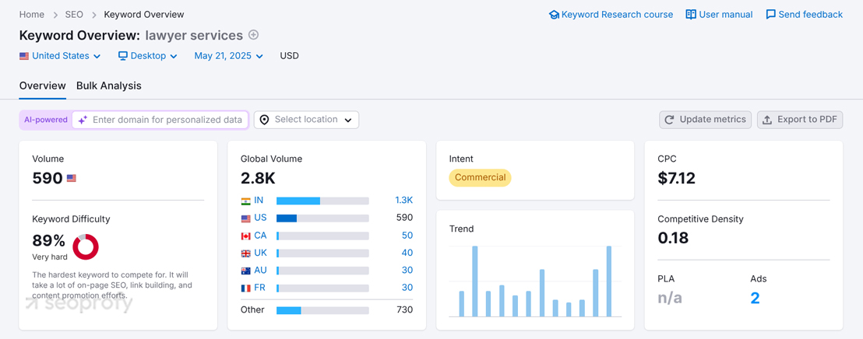
Task: Click the USD currency label
Action: (290, 56)
